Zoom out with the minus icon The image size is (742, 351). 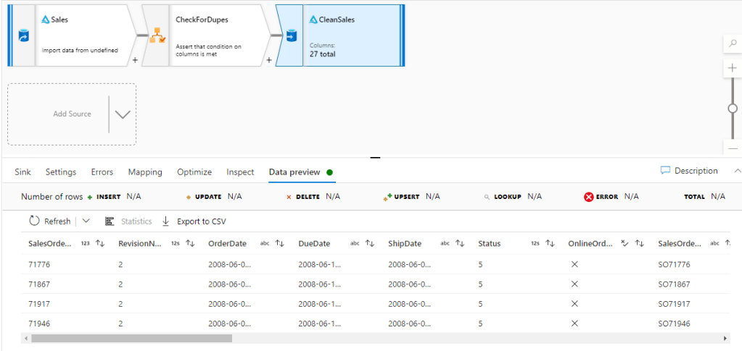733,148
